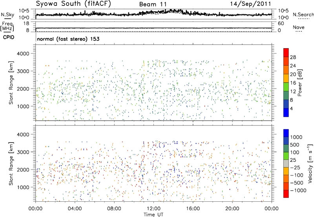Click the velocity panel 'Slant Range [km]' label
This screenshot has width=314, height=217.
point(11,163)
